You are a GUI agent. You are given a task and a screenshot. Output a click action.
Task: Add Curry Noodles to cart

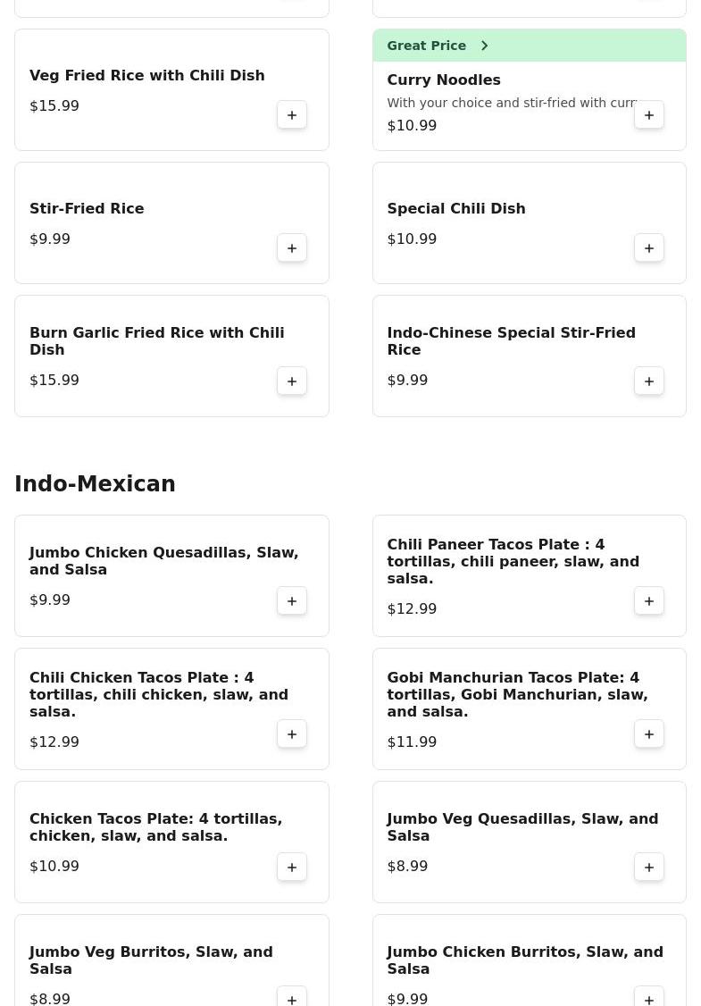point(649,115)
